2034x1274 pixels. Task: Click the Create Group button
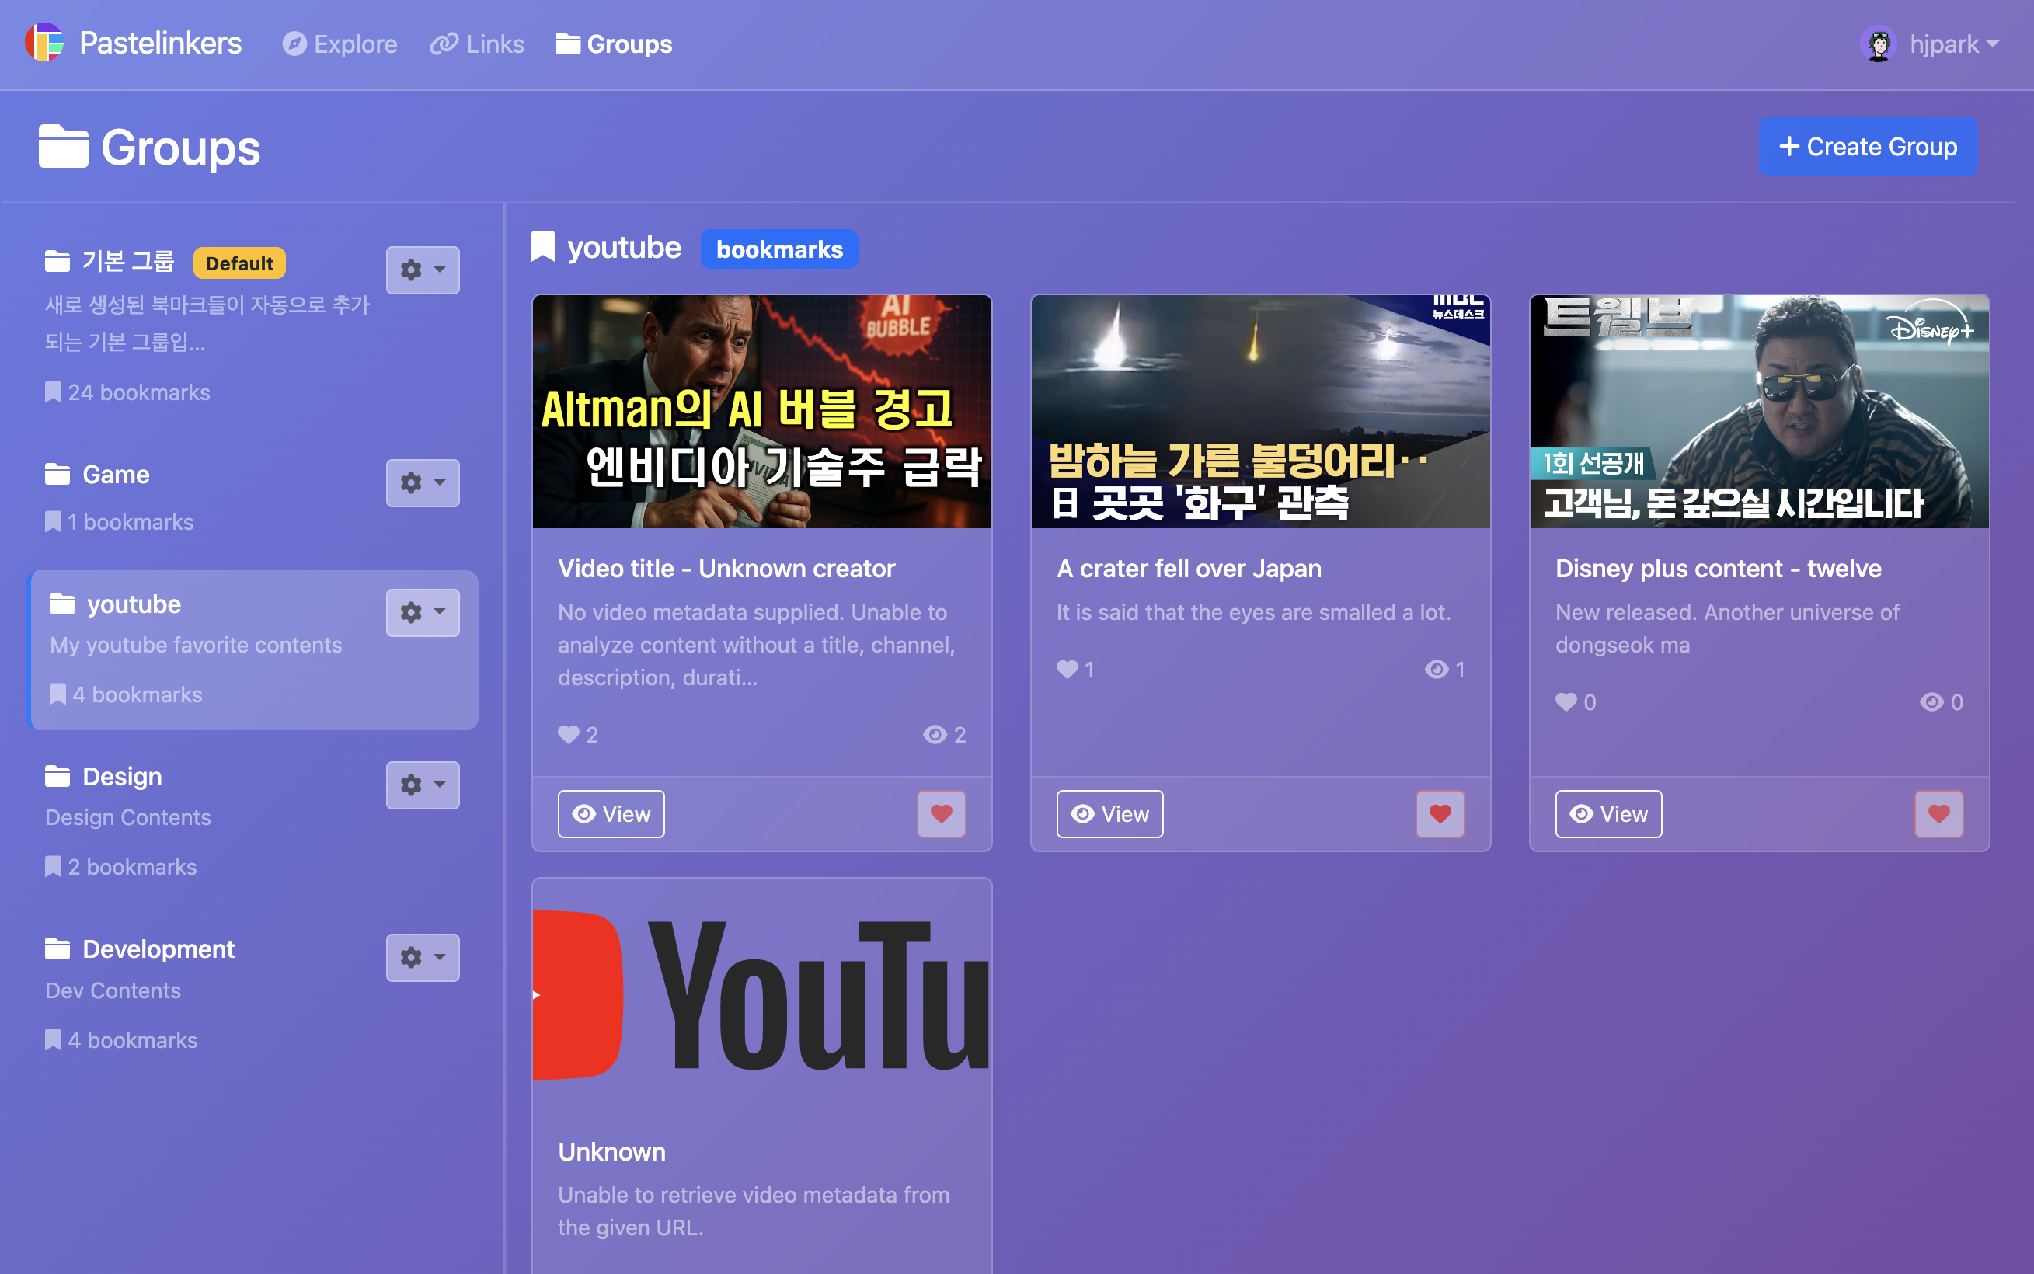[x=1867, y=147]
